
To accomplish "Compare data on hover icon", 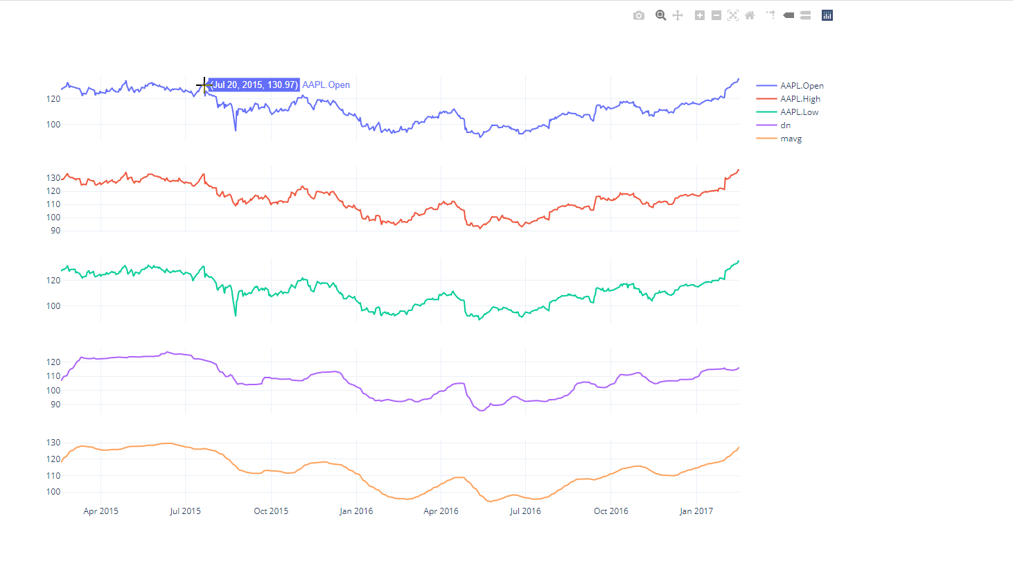I will tap(805, 15).
